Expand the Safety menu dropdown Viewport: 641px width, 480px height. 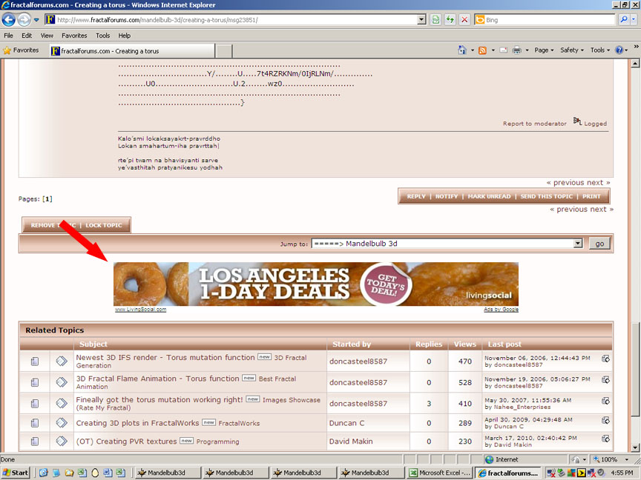coord(572,50)
